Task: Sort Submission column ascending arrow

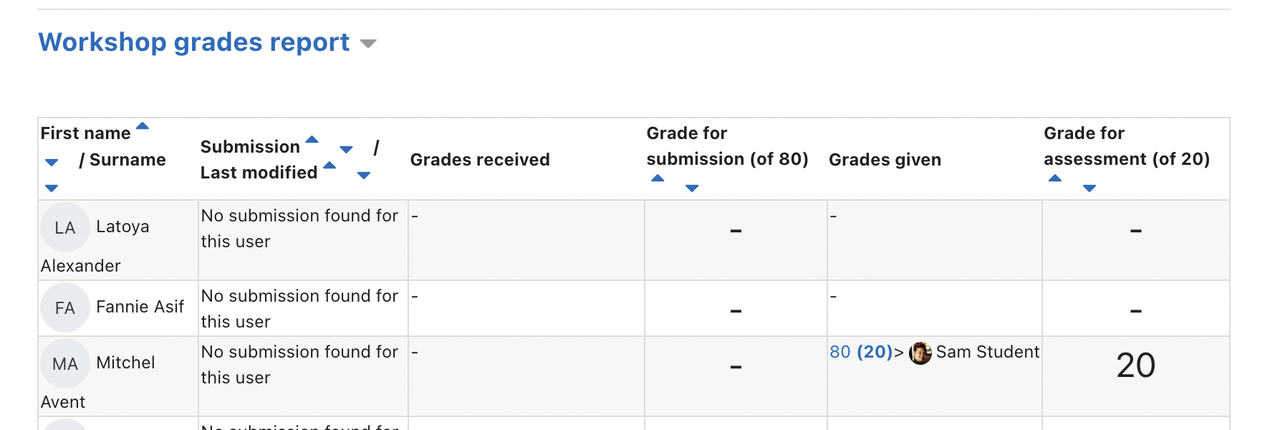Action: coord(312,140)
